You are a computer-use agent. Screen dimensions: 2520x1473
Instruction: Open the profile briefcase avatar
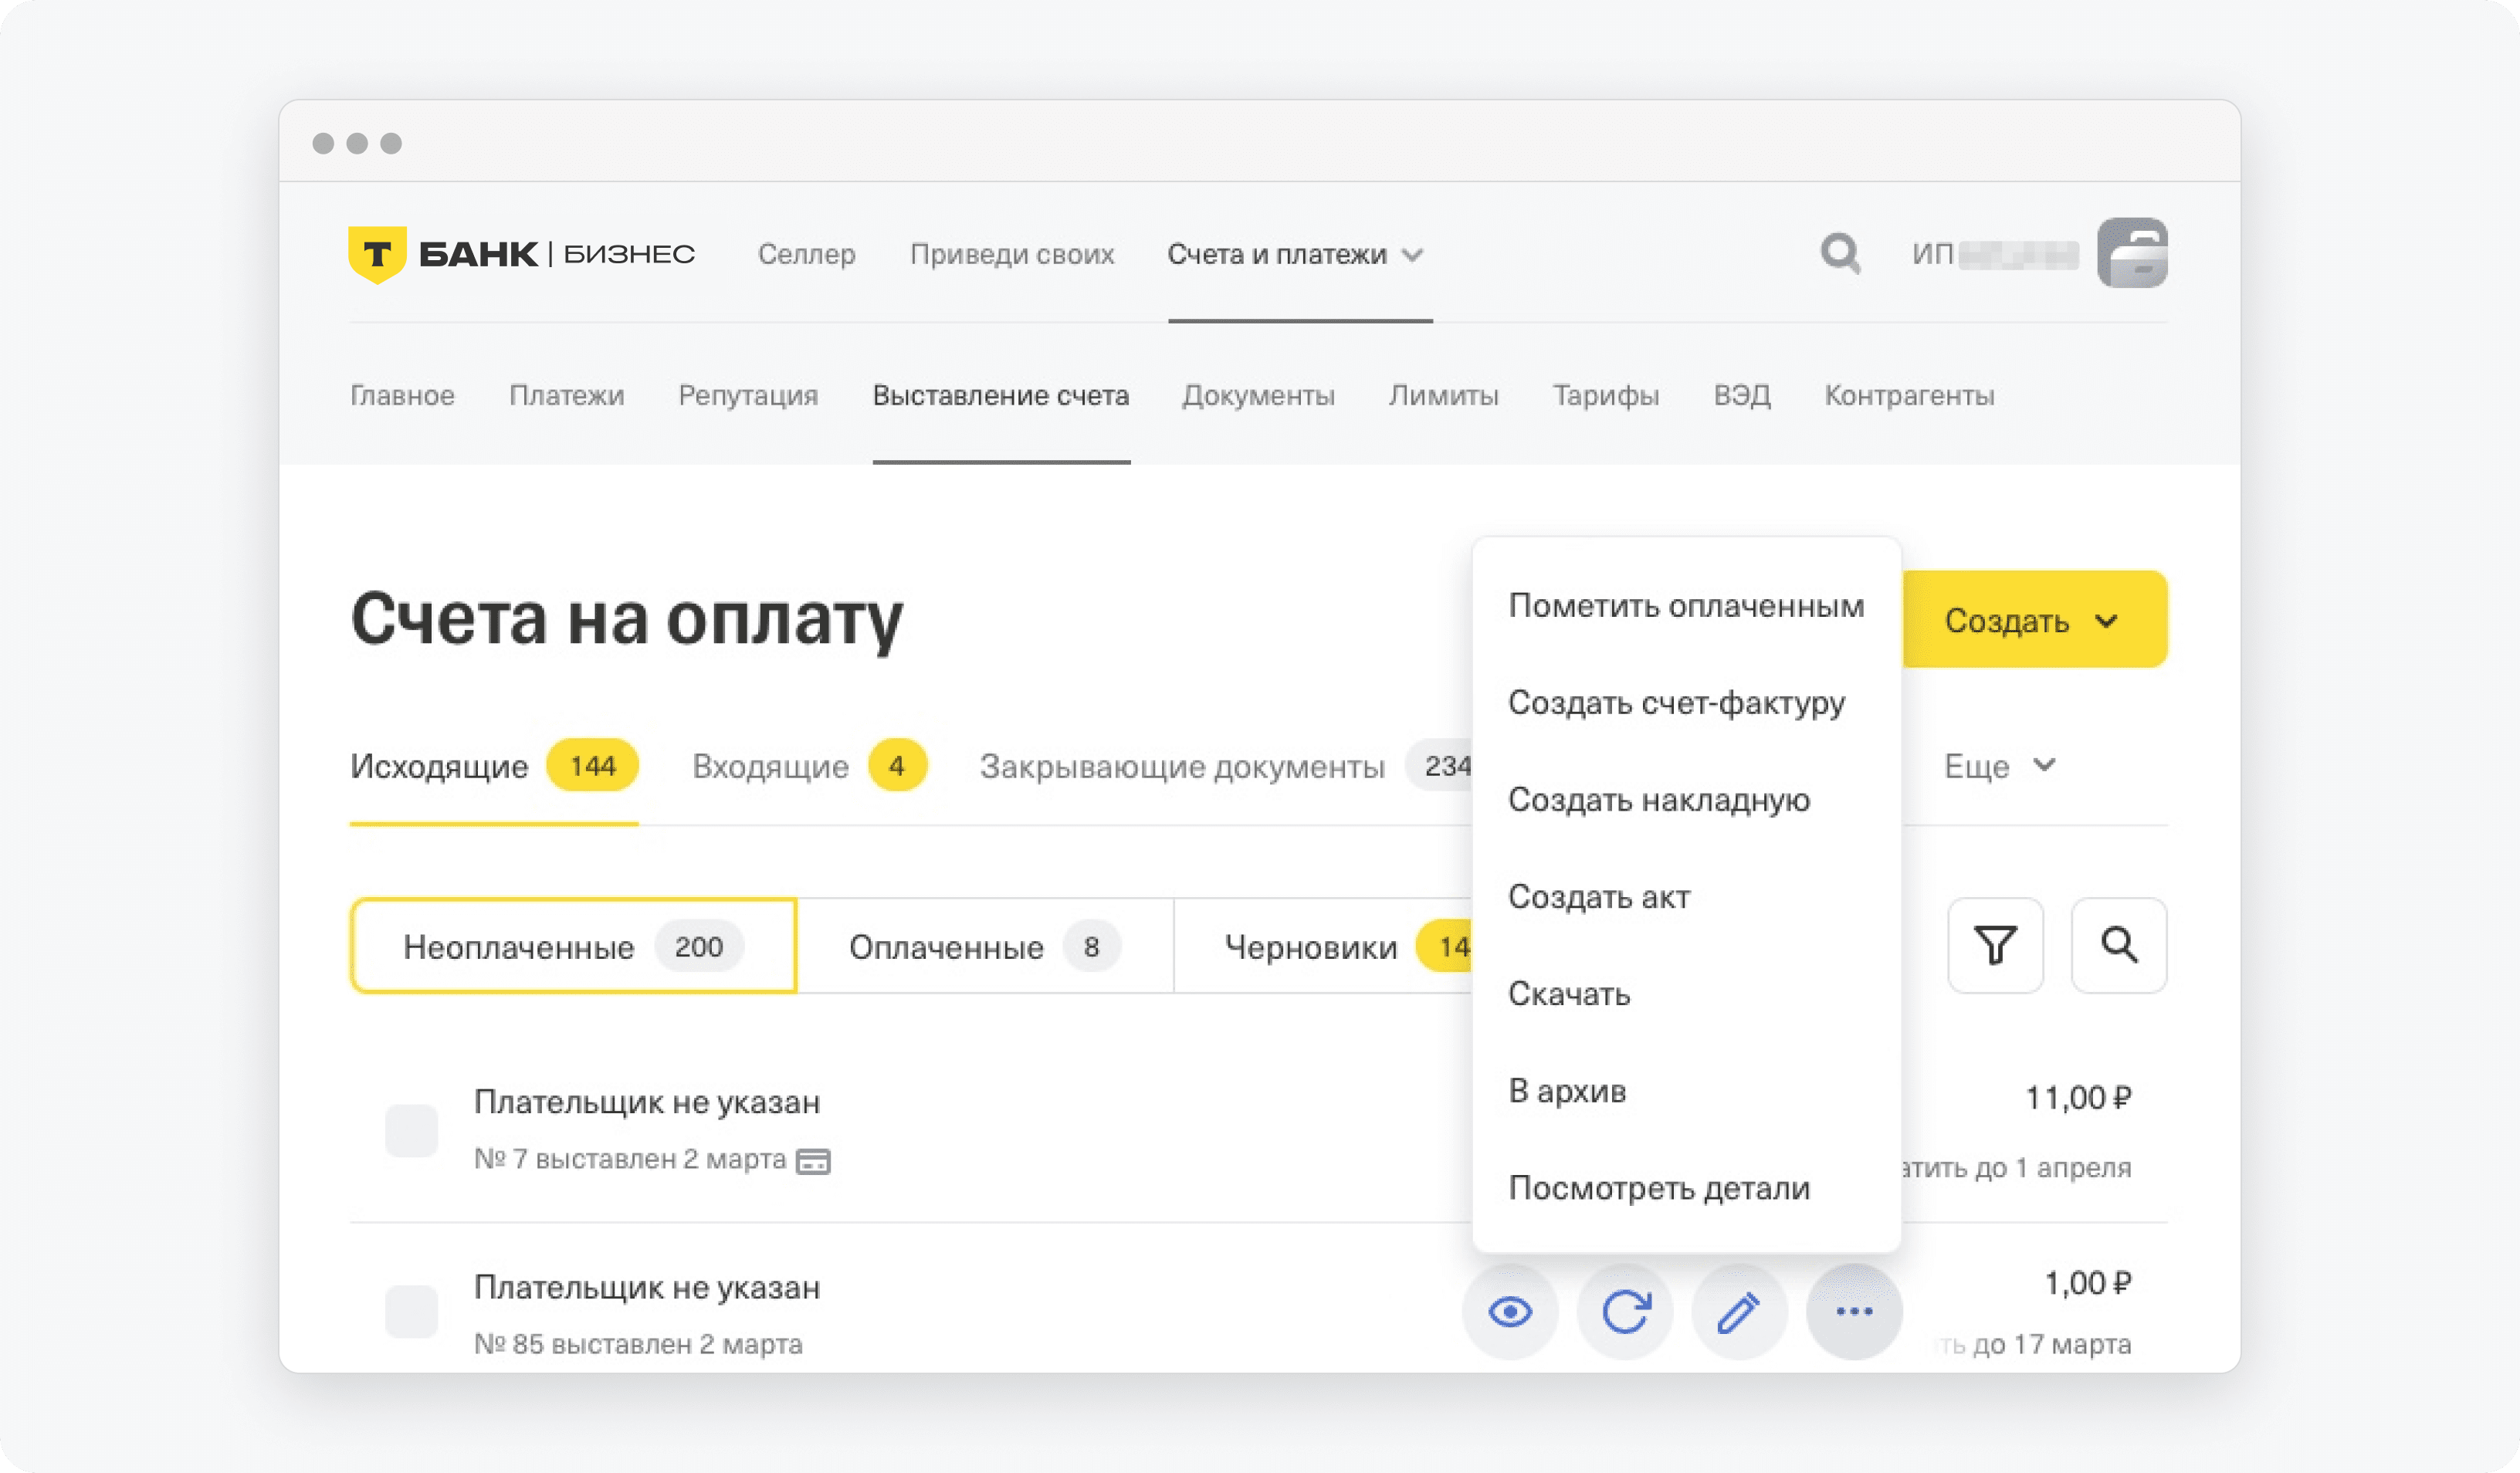coord(2132,253)
